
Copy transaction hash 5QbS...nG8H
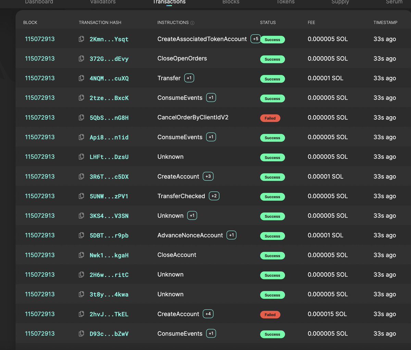[82, 118]
